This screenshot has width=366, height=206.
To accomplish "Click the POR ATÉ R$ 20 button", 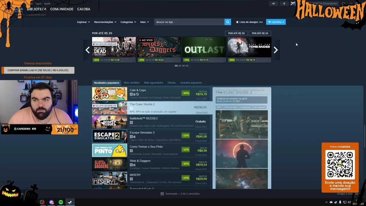I will point(236,33).
